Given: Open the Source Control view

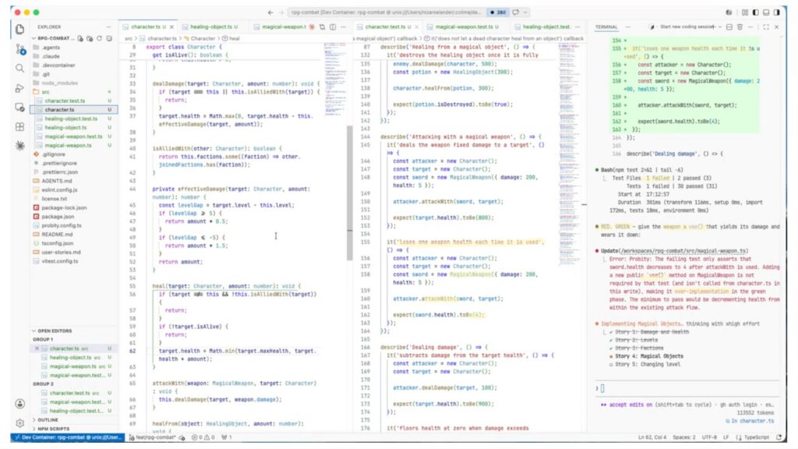Looking at the screenshot, I should (19, 49).
